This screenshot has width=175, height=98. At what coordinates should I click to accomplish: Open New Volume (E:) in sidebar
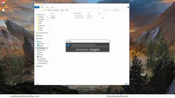click(x=43, y=63)
